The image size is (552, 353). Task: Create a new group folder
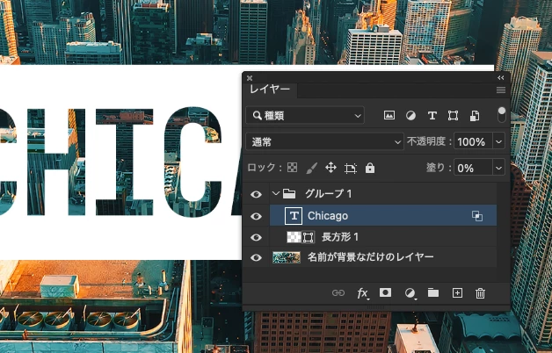[433, 293]
